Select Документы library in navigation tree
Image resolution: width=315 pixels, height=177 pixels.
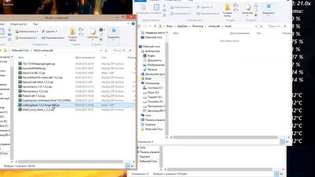[152, 60]
